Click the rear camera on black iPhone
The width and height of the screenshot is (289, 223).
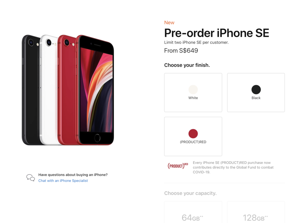[x=31, y=43]
